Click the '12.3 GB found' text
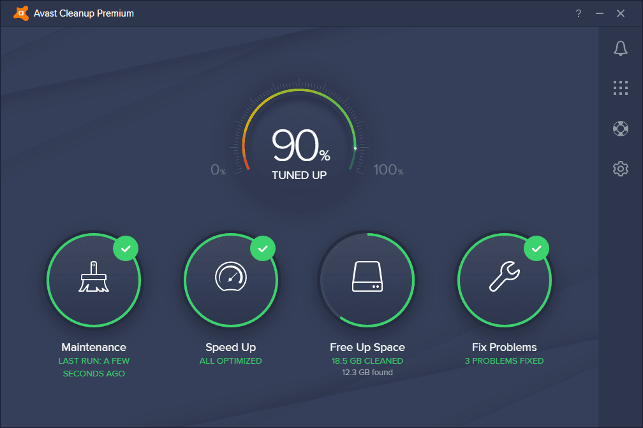 tap(367, 373)
